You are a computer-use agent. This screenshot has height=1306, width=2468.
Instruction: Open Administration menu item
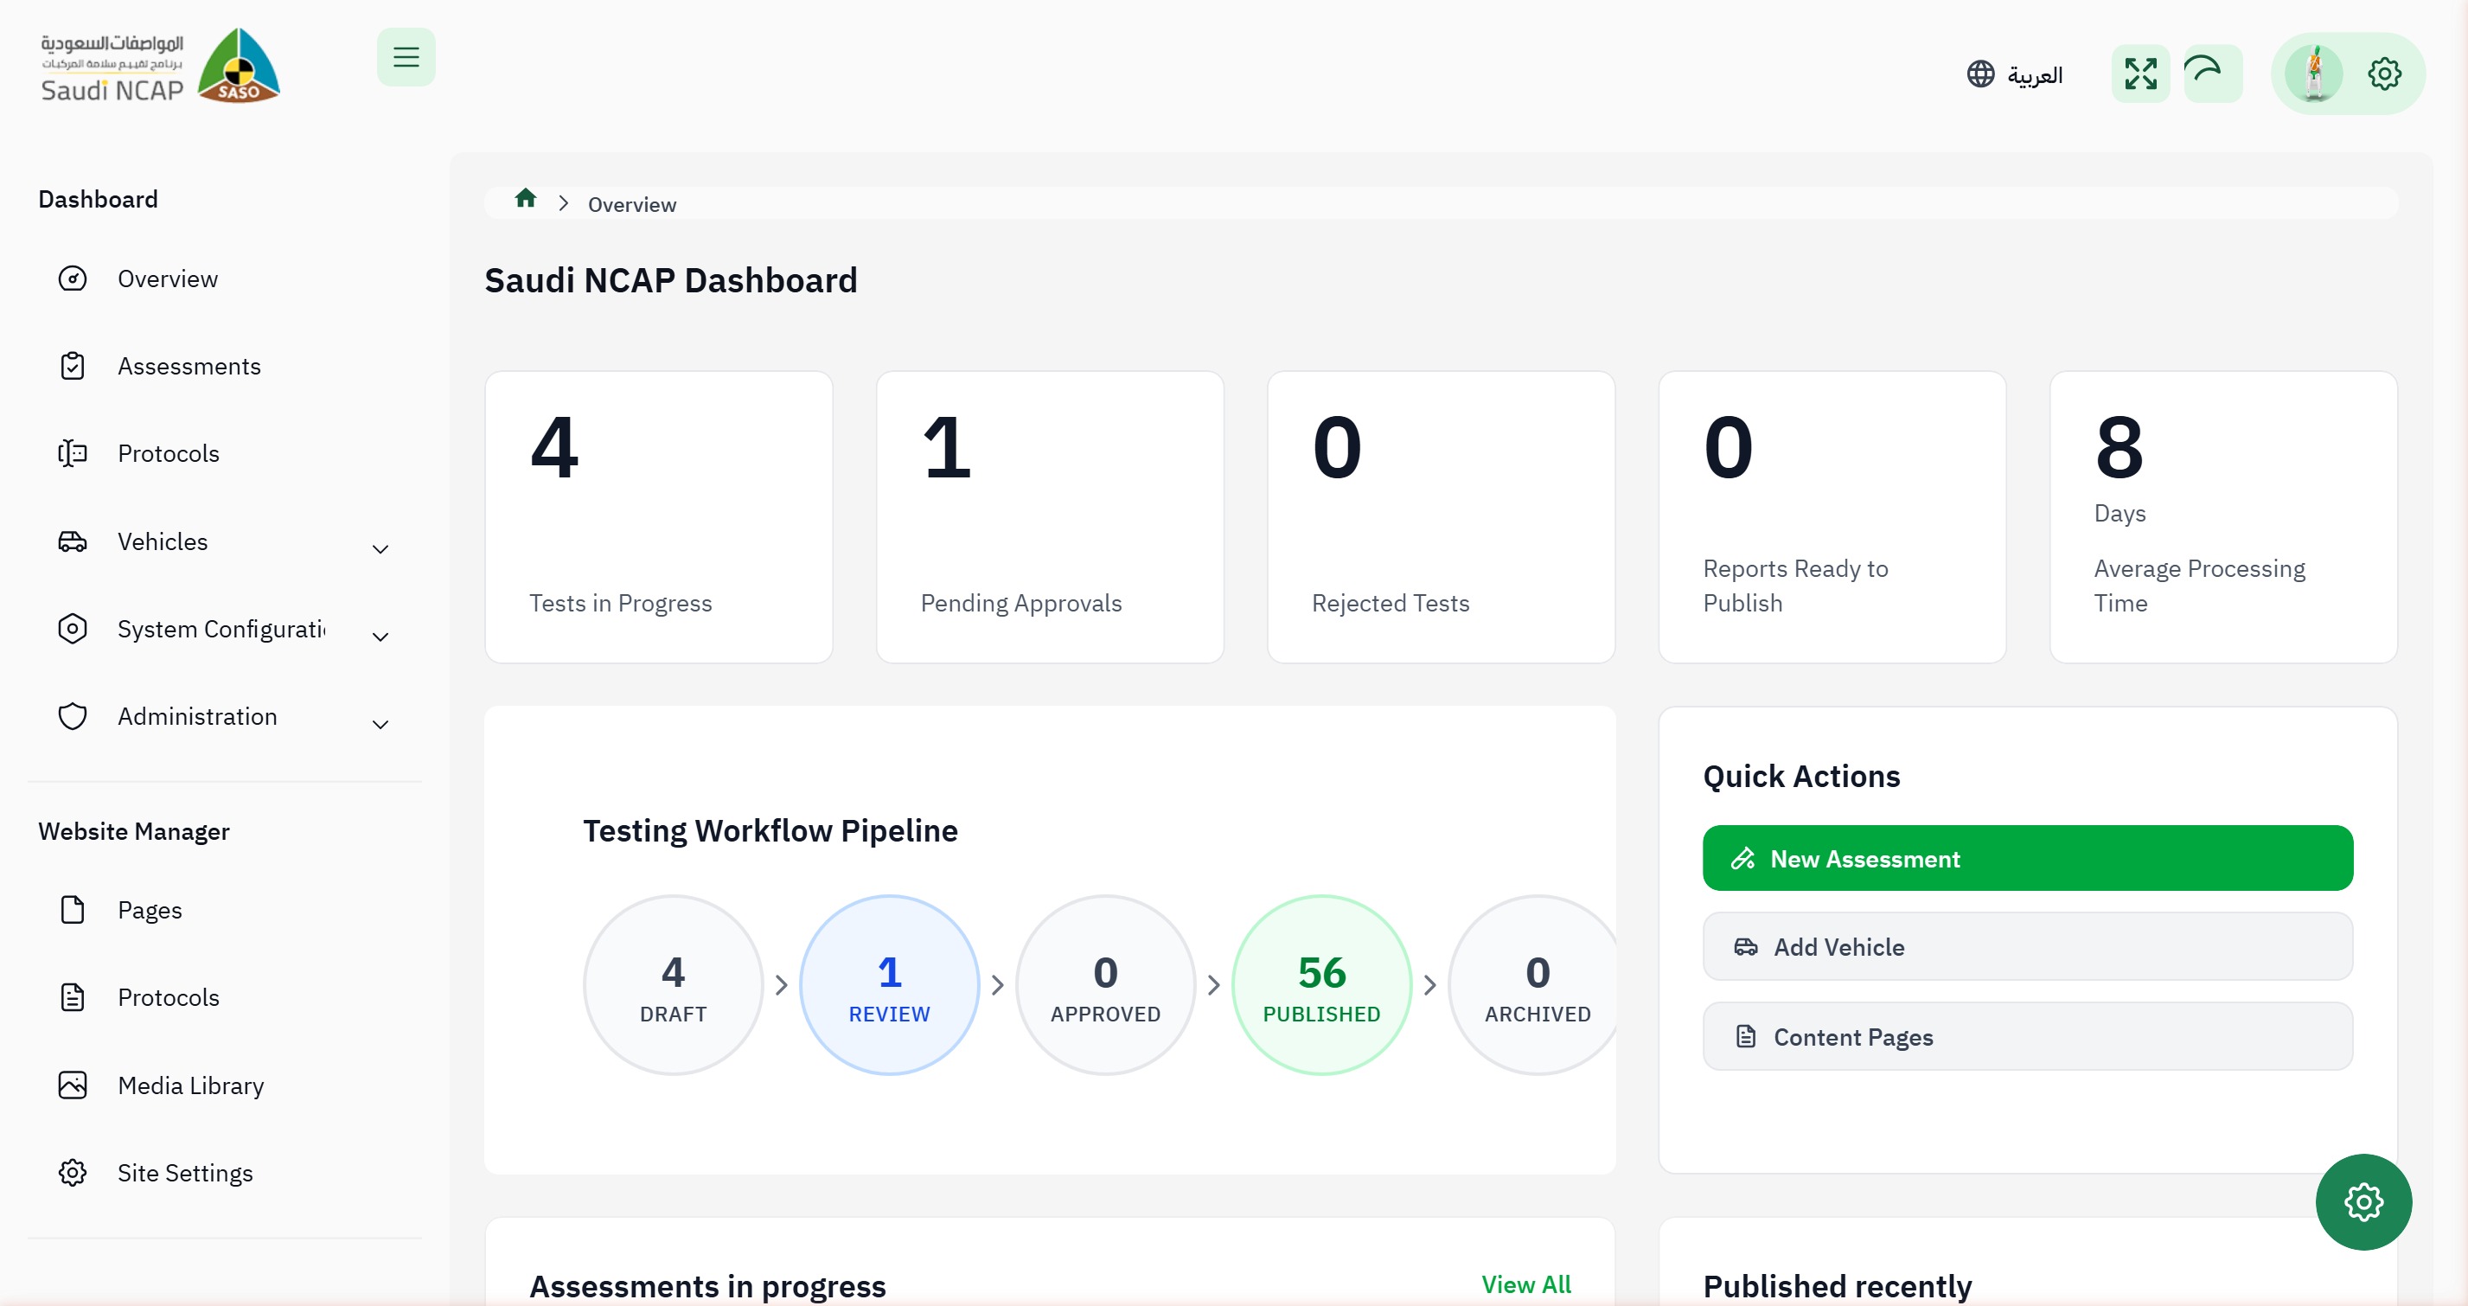point(224,717)
